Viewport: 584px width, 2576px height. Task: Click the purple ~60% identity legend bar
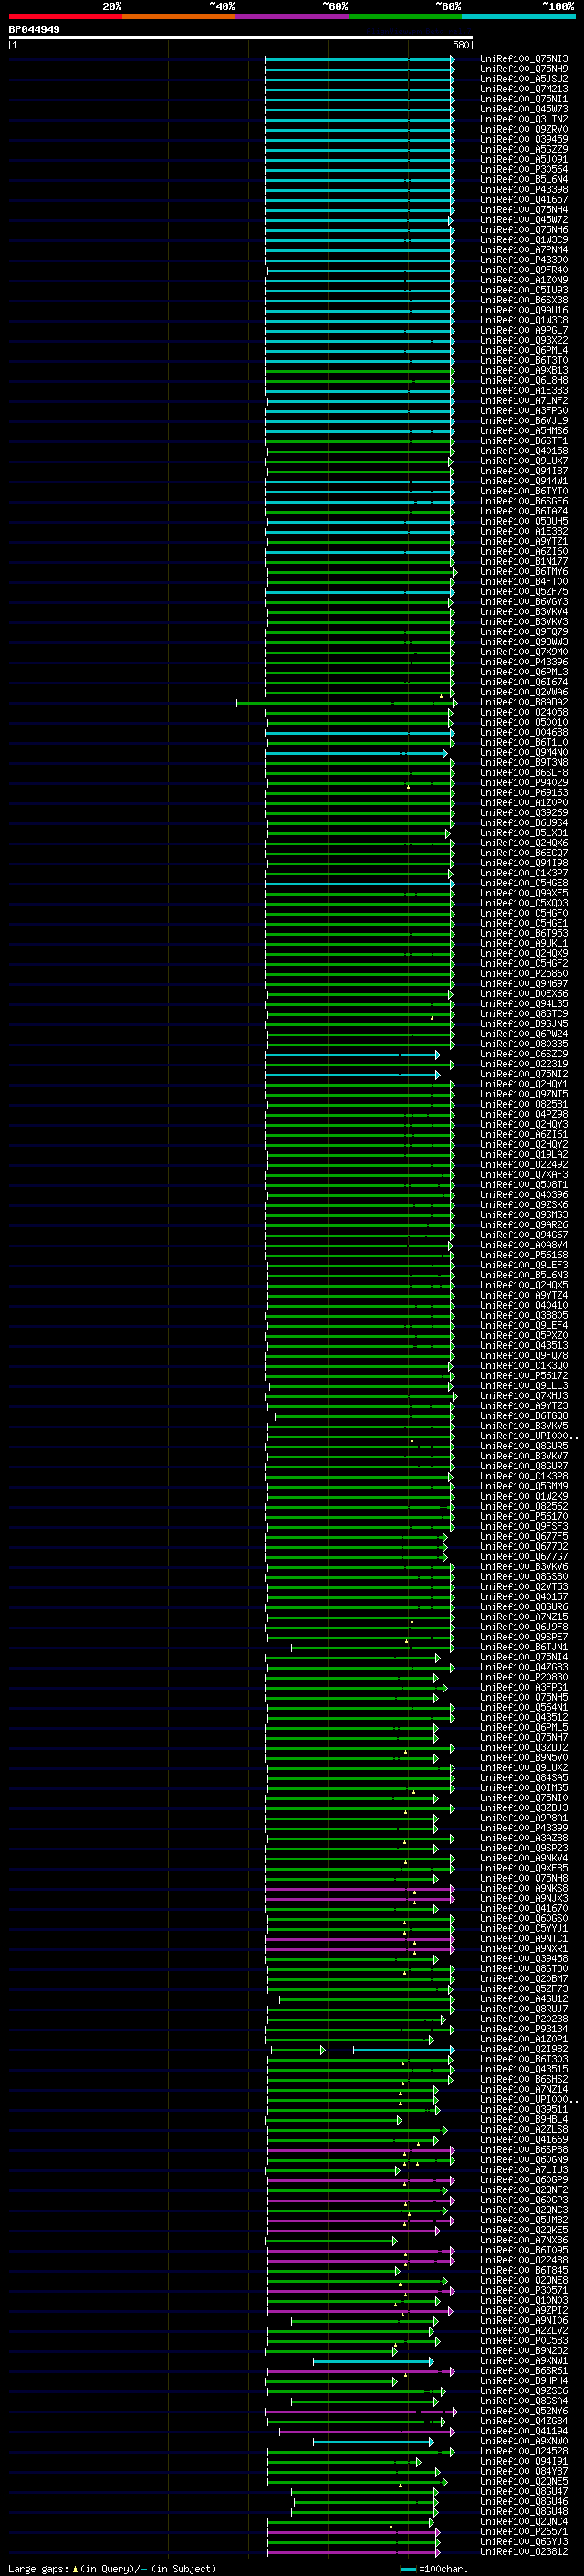(x=293, y=16)
